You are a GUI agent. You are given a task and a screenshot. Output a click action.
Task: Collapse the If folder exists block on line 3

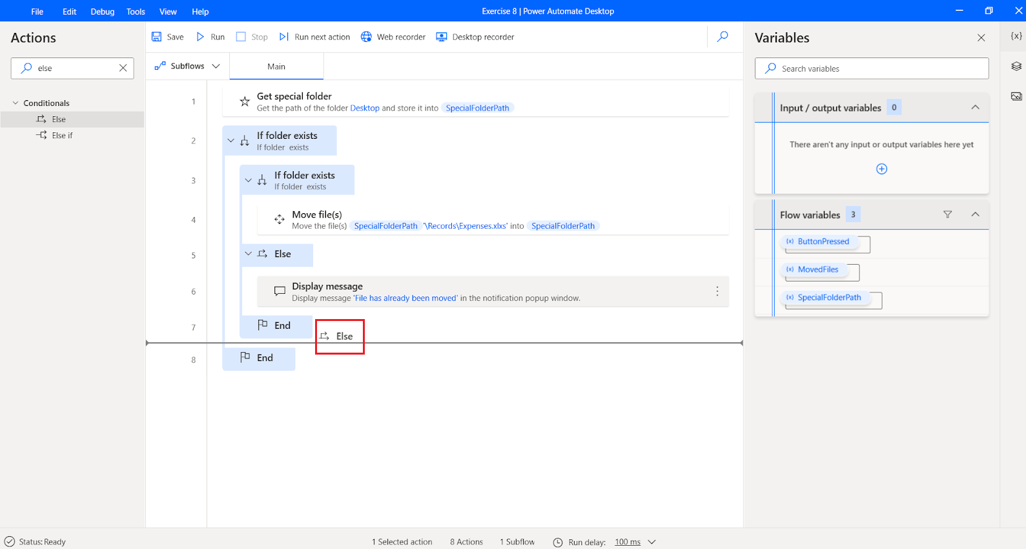248,180
